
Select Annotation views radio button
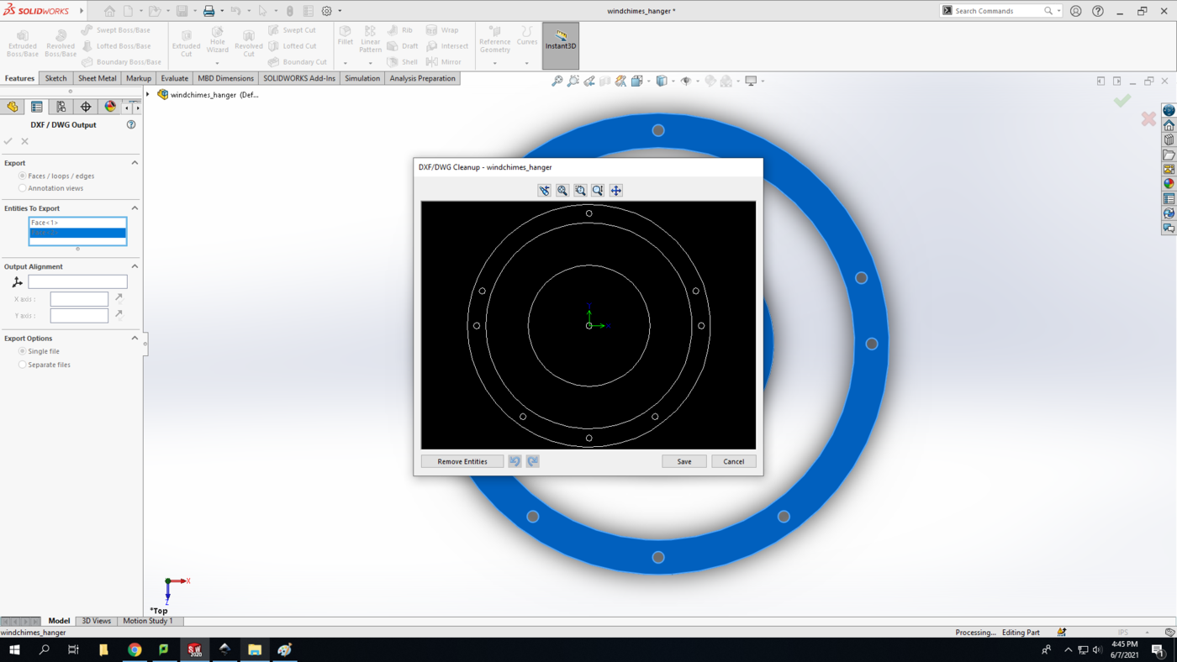tap(23, 188)
